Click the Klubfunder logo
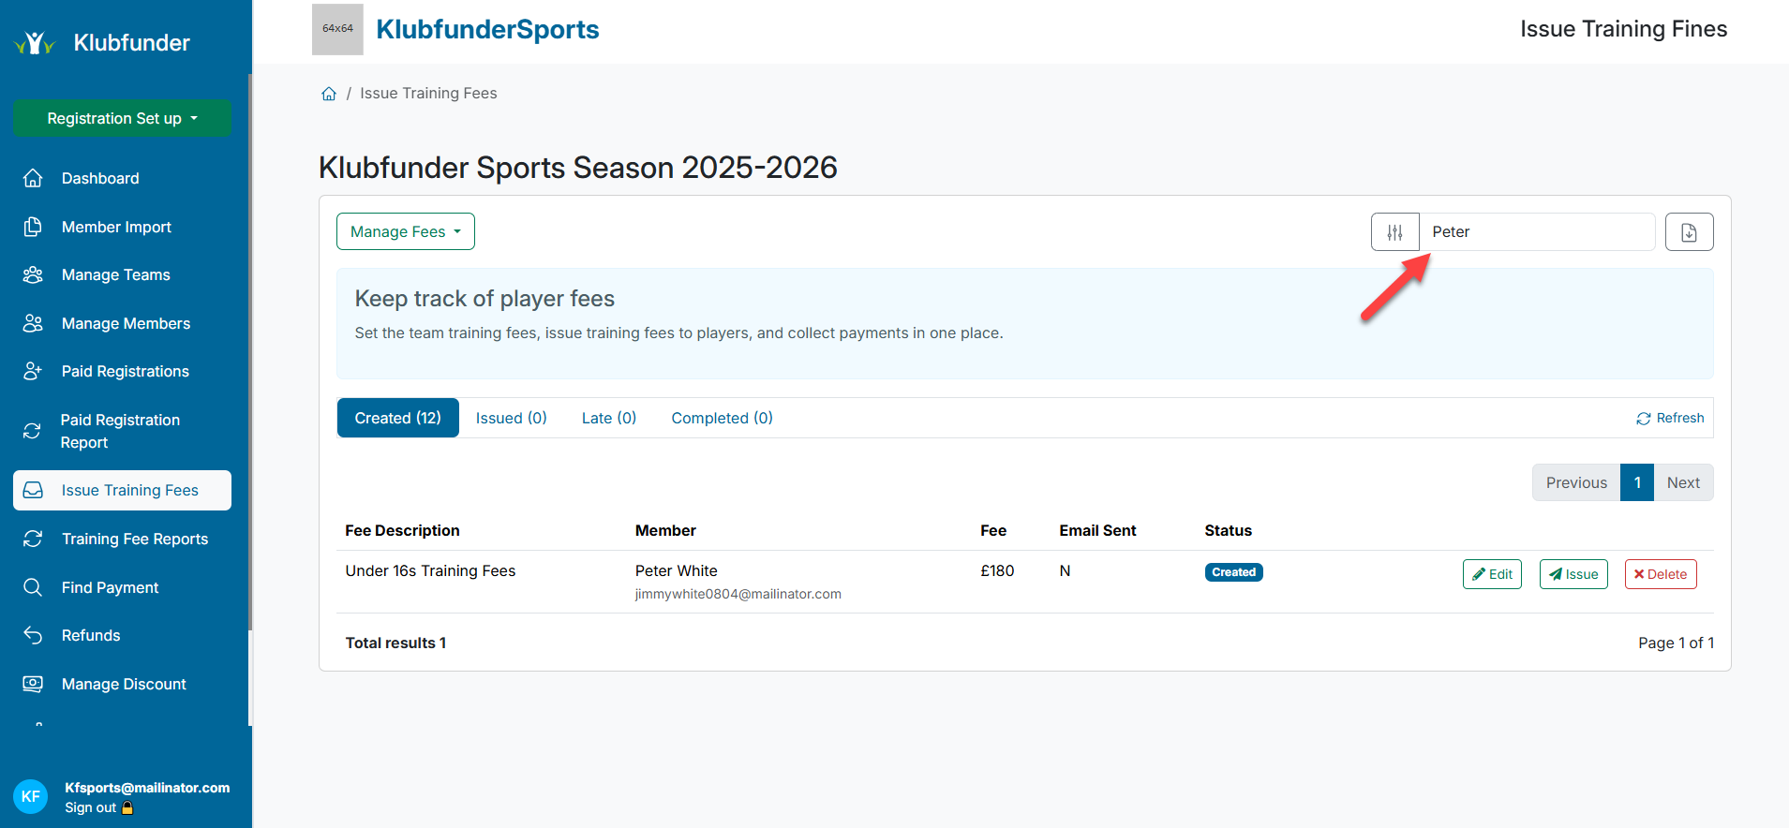The height and width of the screenshot is (828, 1789). coord(103,43)
